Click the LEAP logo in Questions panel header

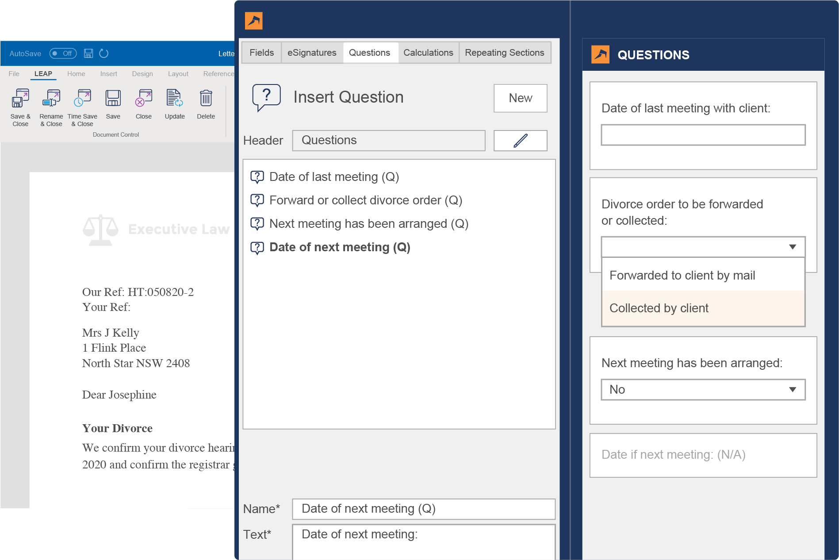click(x=600, y=54)
